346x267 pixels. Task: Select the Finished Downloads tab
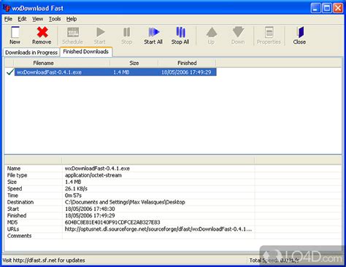[86, 52]
